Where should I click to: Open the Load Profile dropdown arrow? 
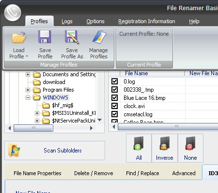pos(27,56)
